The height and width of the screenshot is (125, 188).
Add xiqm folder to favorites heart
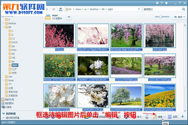coord(69,17)
